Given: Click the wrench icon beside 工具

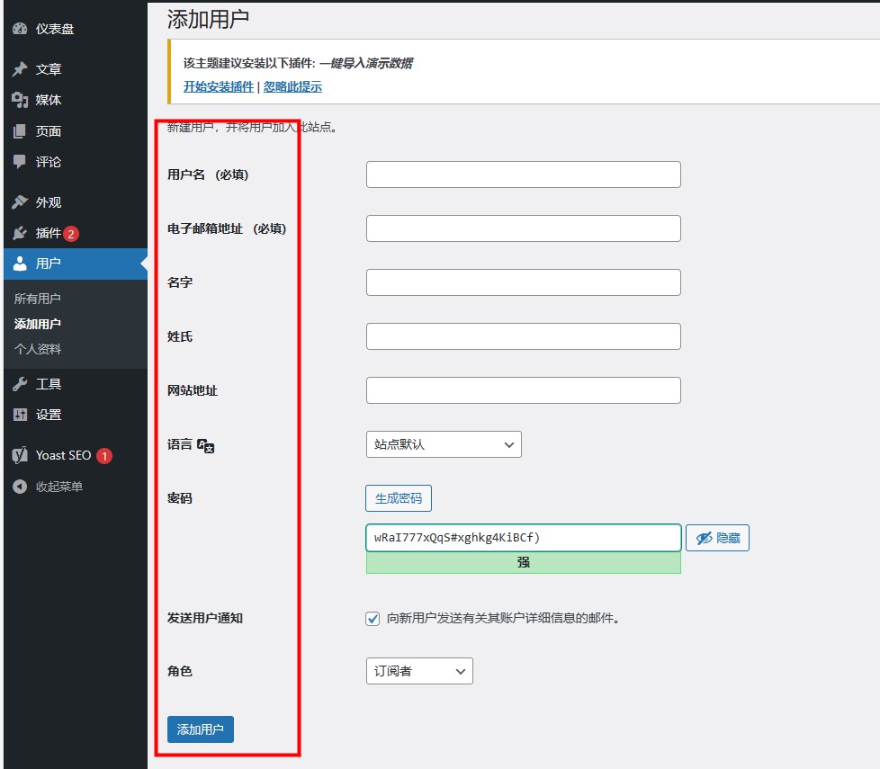Looking at the screenshot, I should (x=20, y=384).
